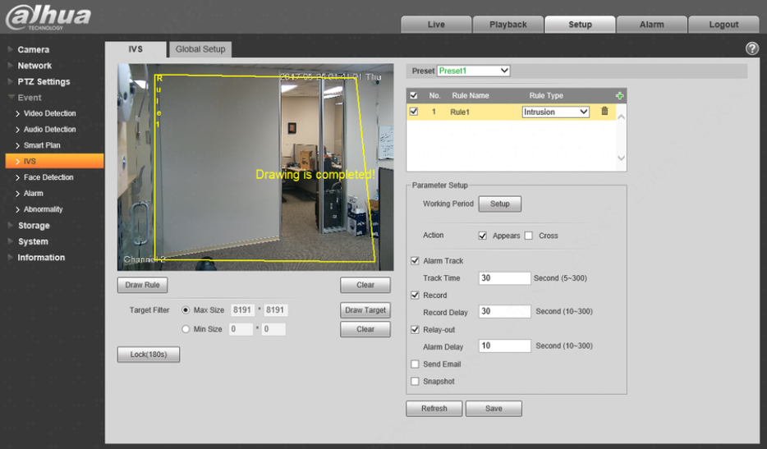Click the Min Size height field

[273, 329]
